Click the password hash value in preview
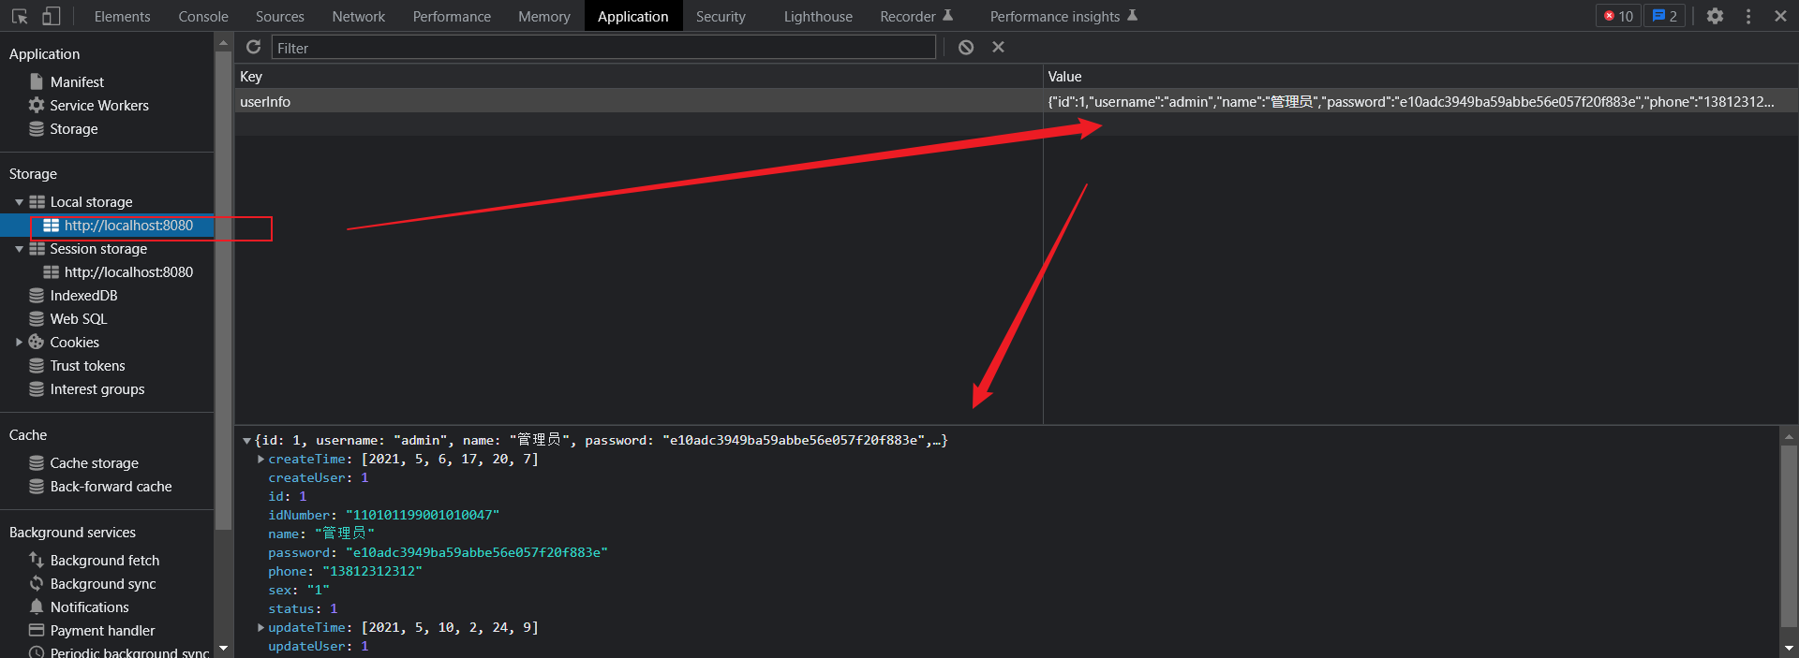Viewport: 1799px width, 658px height. [476, 552]
